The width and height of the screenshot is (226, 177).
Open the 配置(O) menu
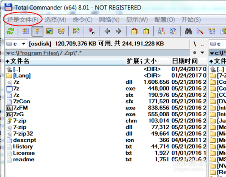coord(165,20)
